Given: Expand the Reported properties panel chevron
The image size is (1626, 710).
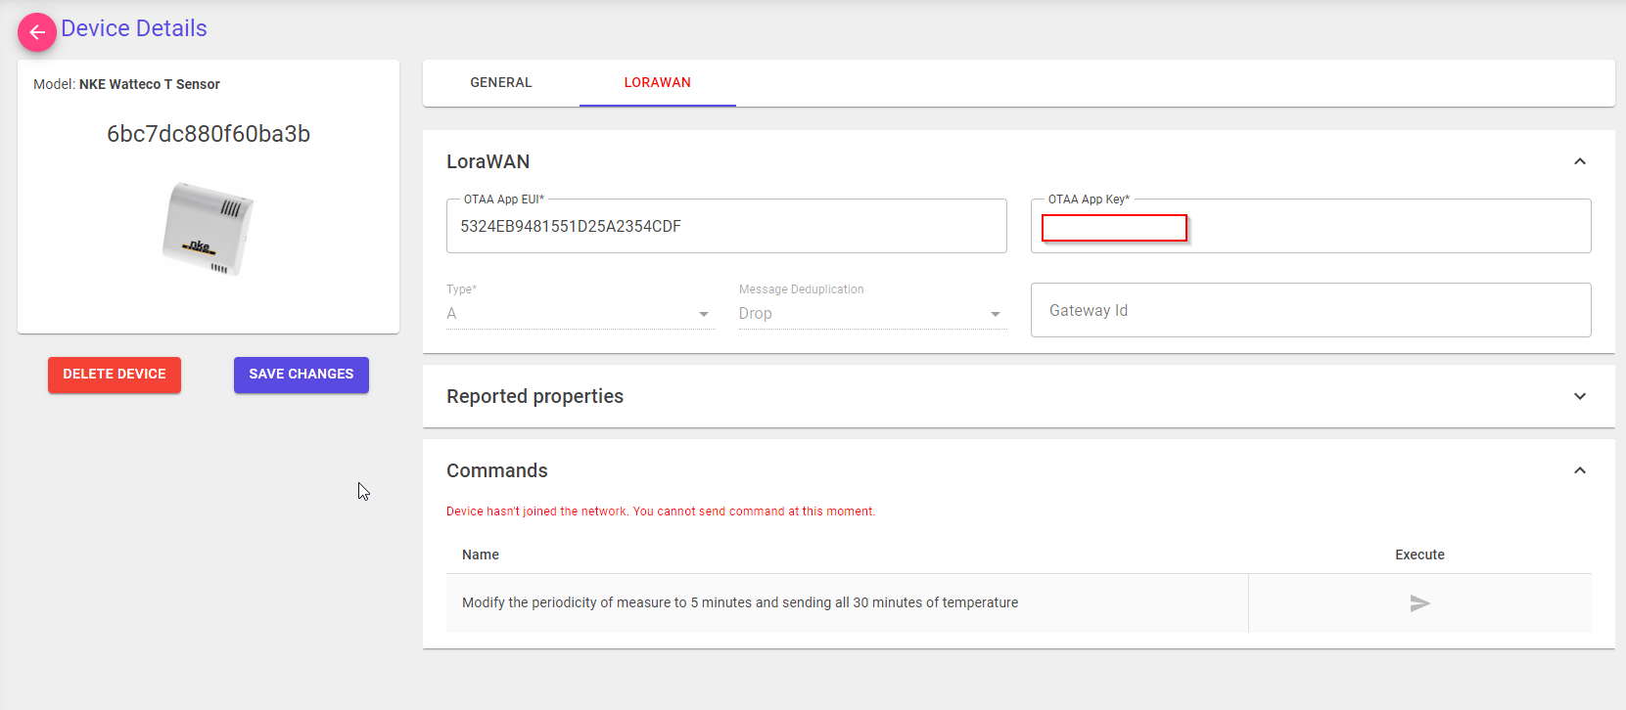Looking at the screenshot, I should 1579,396.
